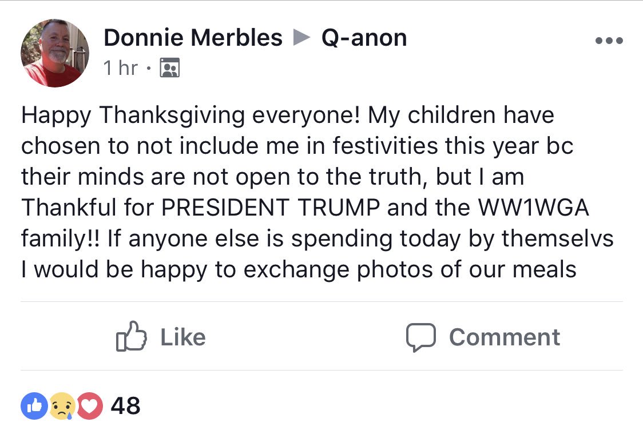Viewport: 643px width, 442px height.
Task: View the 48 reactions count
Action: pos(125,406)
